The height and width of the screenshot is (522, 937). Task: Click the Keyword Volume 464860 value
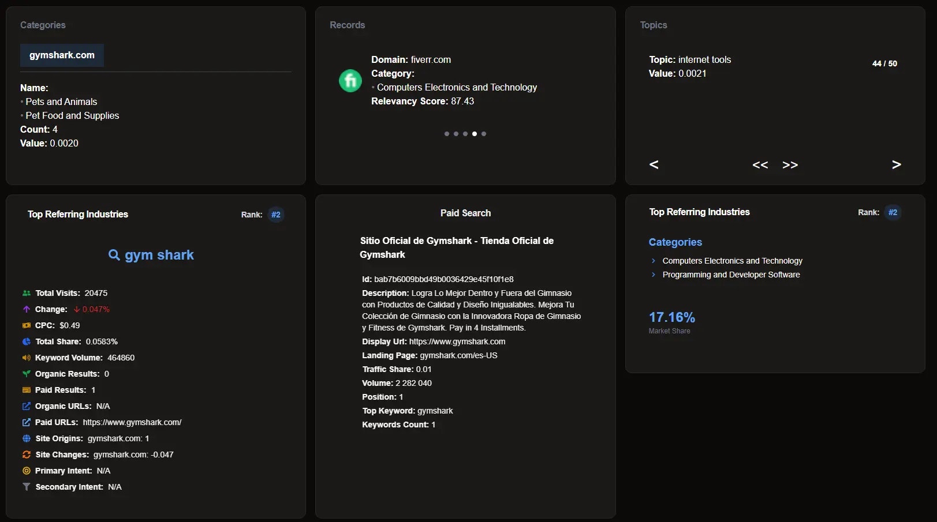pyautogui.click(x=121, y=358)
